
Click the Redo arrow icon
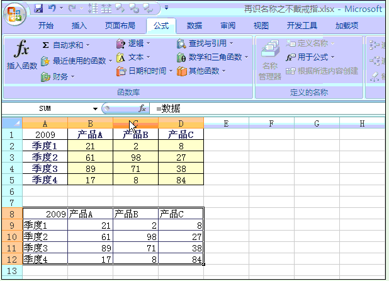pos(72,8)
